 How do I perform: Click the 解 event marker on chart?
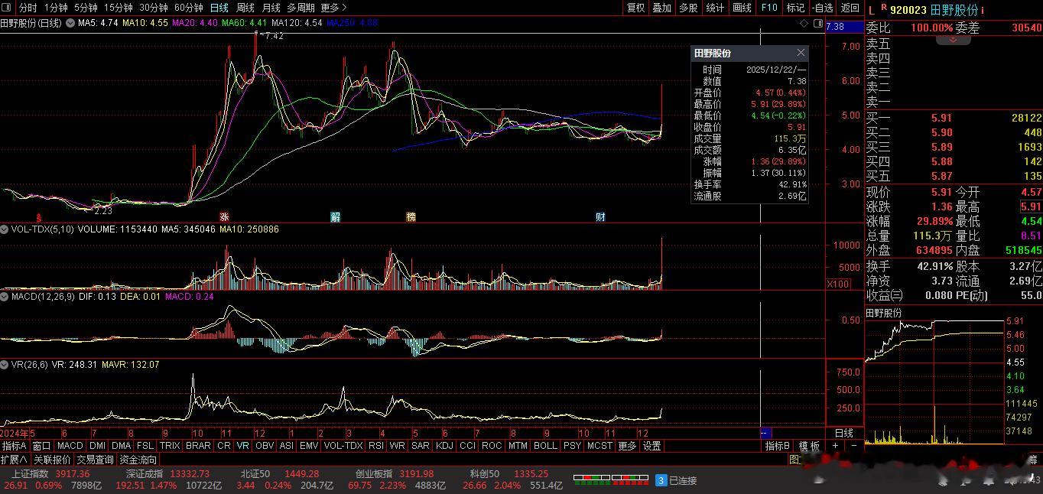click(x=335, y=217)
